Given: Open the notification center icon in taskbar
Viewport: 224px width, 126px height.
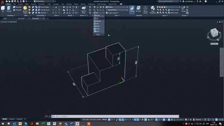Looking at the screenshot, I should point(220,124).
